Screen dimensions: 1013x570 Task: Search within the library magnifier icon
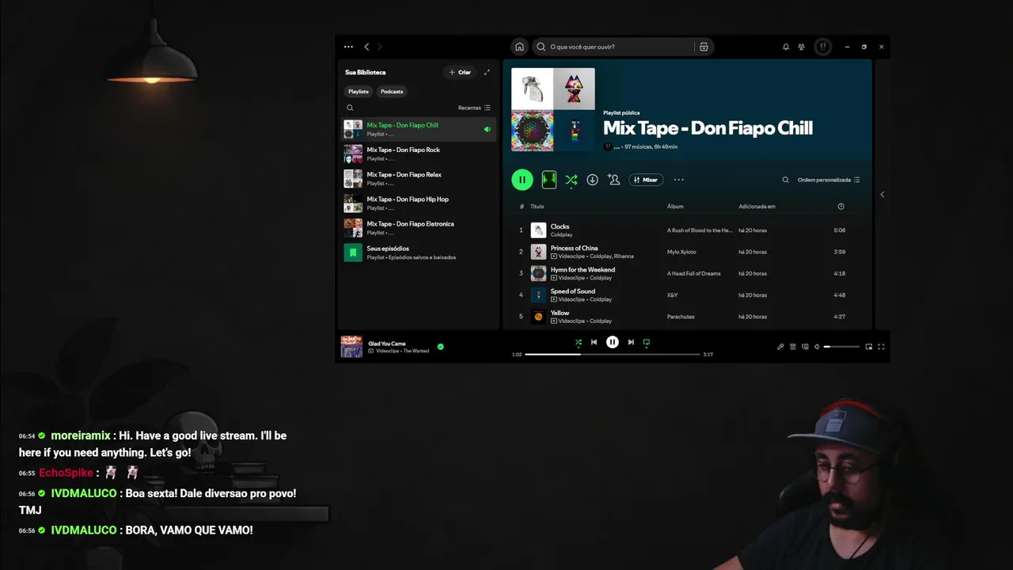(x=350, y=108)
